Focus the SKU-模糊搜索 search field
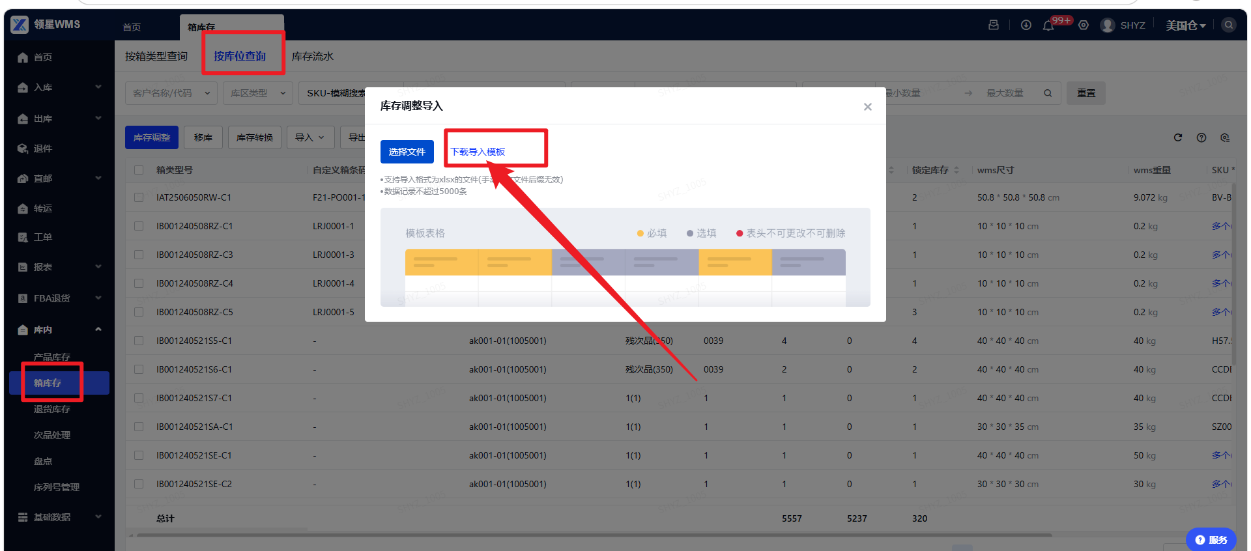 [x=334, y=93]
